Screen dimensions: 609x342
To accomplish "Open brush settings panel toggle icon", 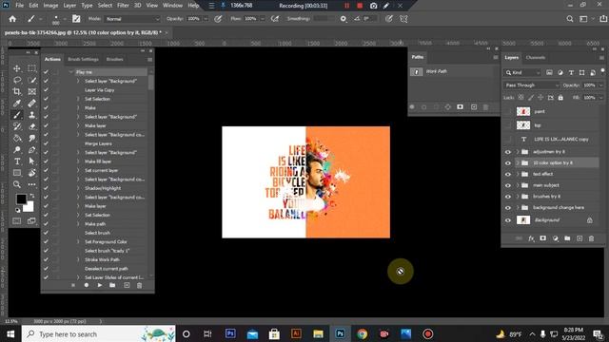I will (x=76, y=19).
